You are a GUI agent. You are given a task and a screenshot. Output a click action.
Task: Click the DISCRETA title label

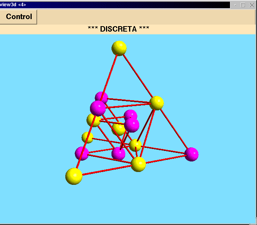[x=119, y=29]
